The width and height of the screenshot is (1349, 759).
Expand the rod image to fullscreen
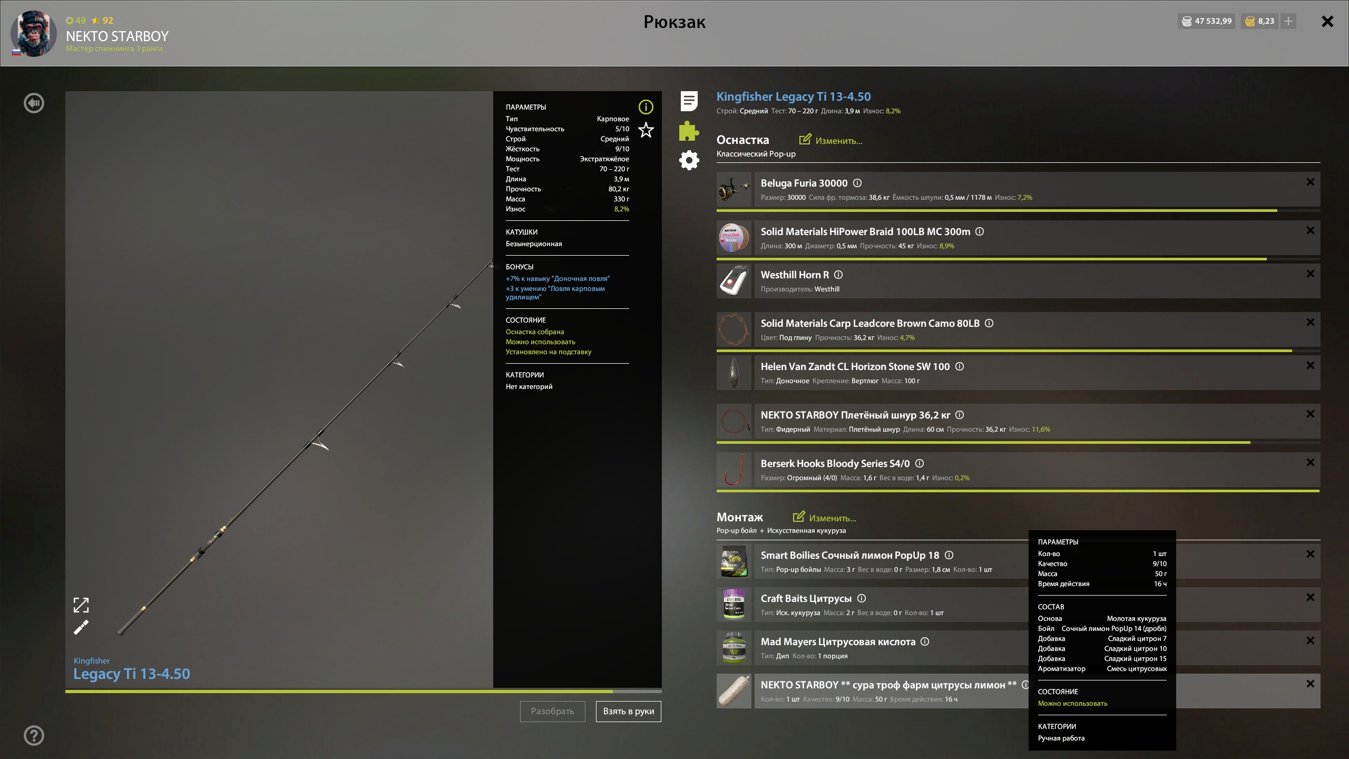(x=81, y=605)
